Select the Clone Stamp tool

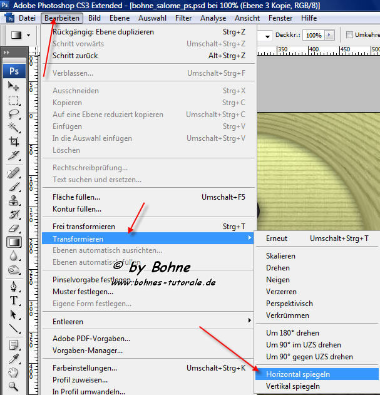(x=14, y=202)
